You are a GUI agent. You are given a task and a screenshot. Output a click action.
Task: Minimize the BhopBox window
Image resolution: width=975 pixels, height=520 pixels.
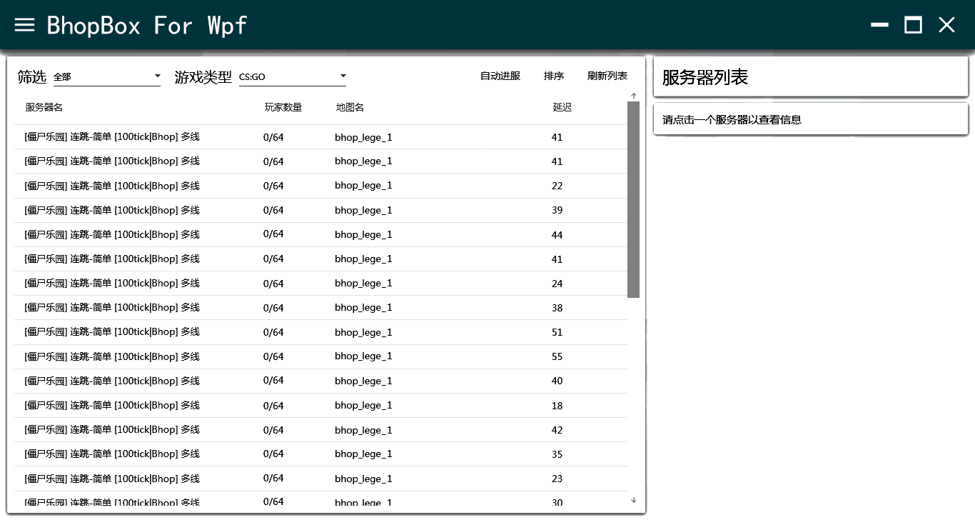click(879, 25)
